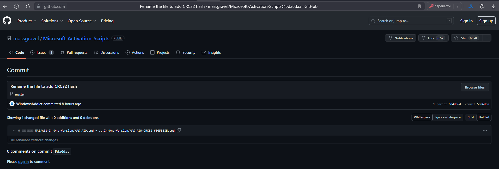Go back using browser back arrow

[x=5, y=6]
